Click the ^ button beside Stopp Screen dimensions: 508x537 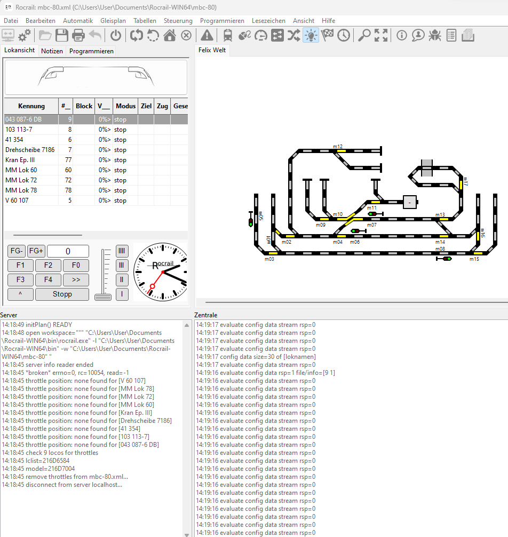point(20,294)
